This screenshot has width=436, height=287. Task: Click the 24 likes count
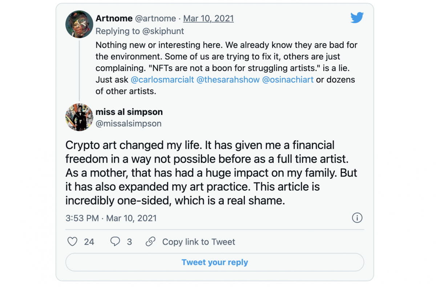(x=89, y=242)
